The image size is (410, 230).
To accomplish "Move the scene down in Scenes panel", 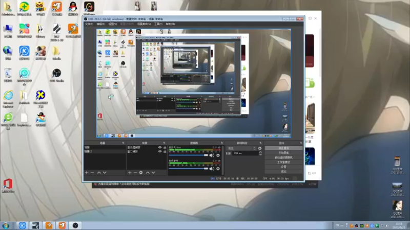I will tap(105, 173).
